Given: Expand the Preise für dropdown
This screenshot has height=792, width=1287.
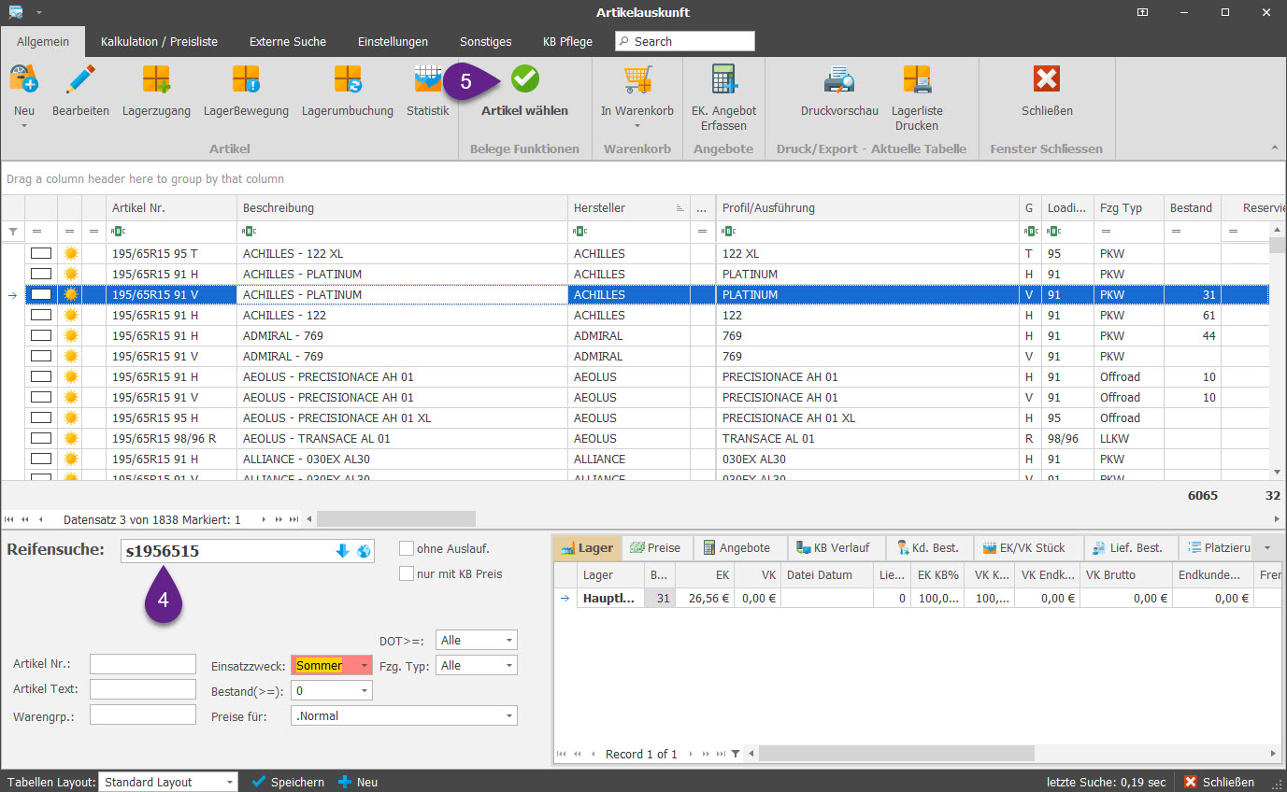Looking at the screenshot, I should point(508,716).
